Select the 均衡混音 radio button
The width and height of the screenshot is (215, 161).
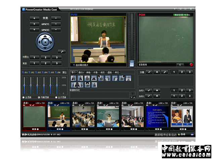click(39, 98)
